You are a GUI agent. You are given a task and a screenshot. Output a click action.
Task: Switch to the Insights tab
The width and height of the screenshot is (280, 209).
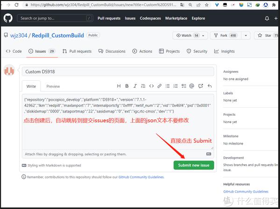pyautogui.click(x=224, y=51)
